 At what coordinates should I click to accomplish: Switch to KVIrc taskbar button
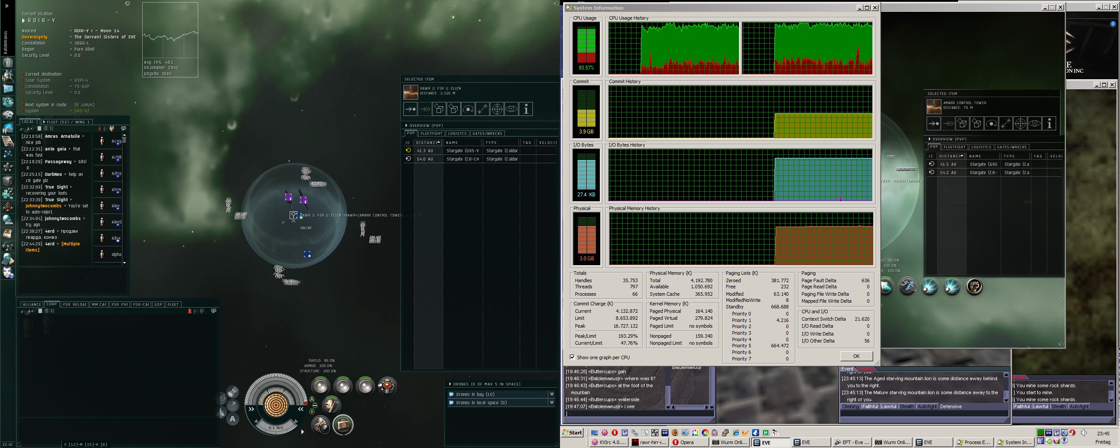(x=609, y=442)
